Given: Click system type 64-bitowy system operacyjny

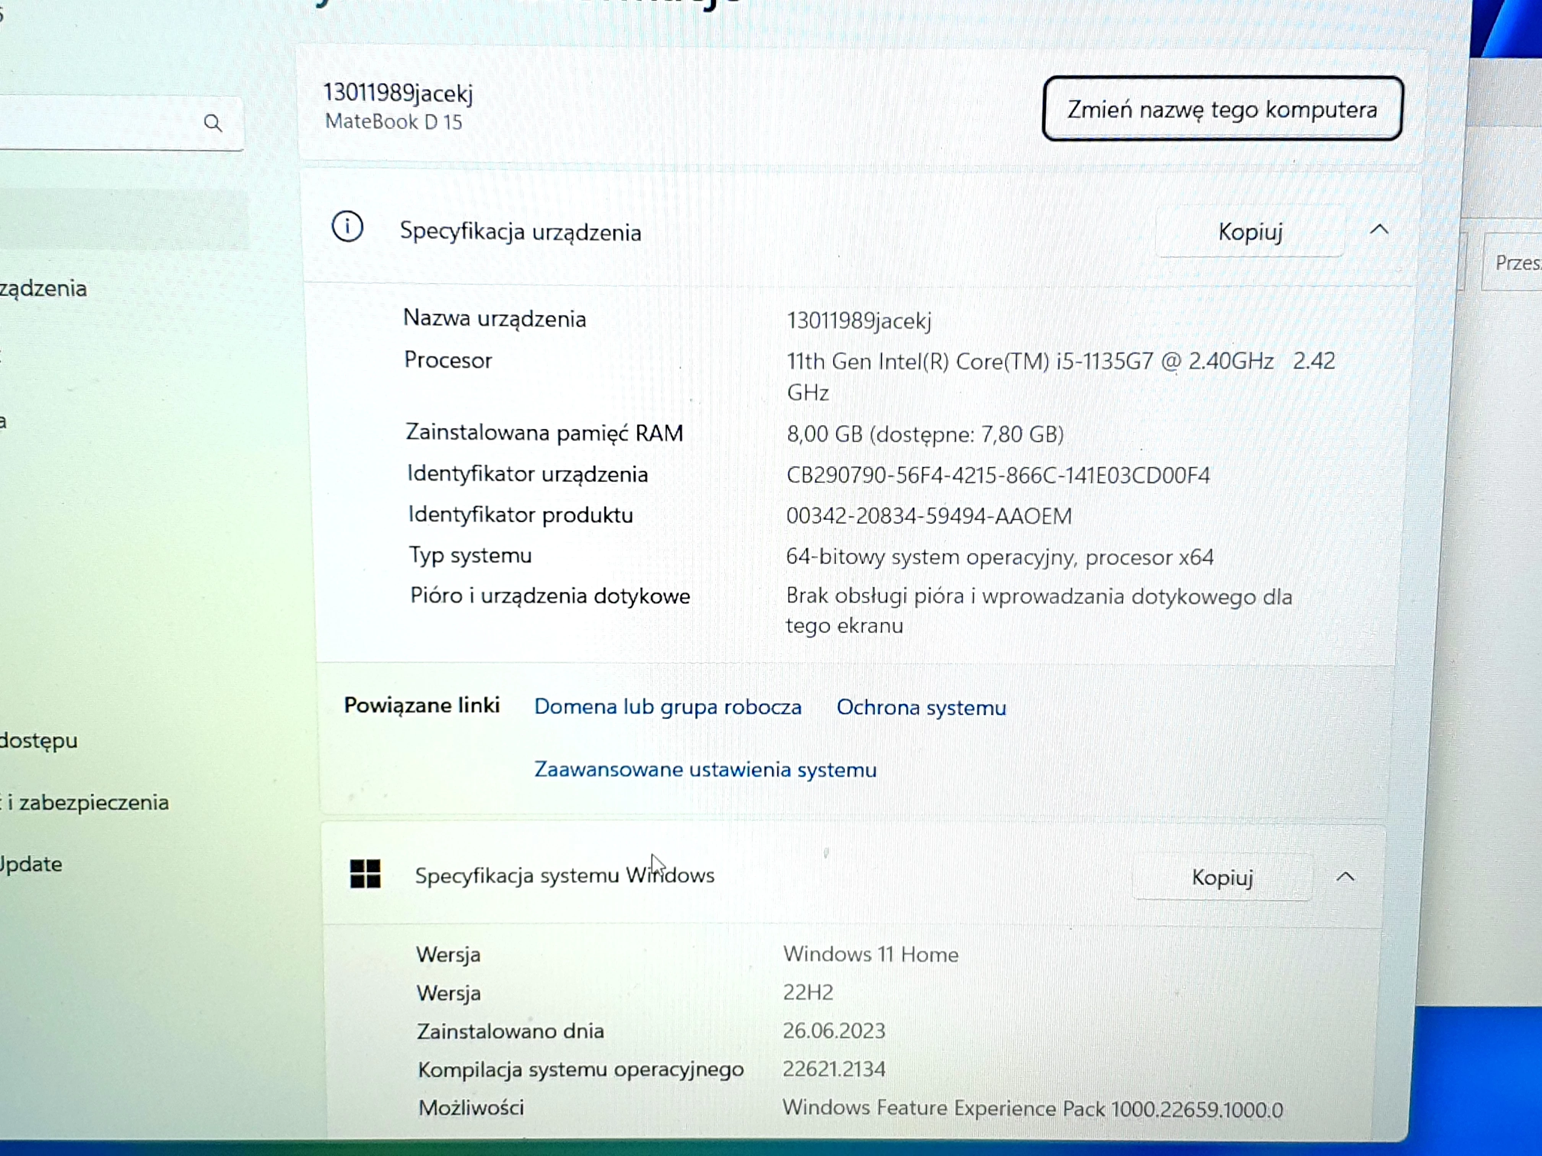Looking at the screenshot, I should pos(1000,557).
